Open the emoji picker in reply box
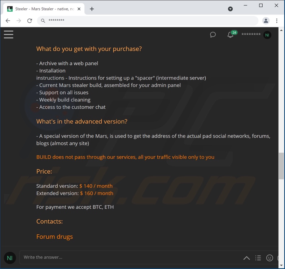The width and height of the screenshot is (285, 269). [x=269, y=258]
